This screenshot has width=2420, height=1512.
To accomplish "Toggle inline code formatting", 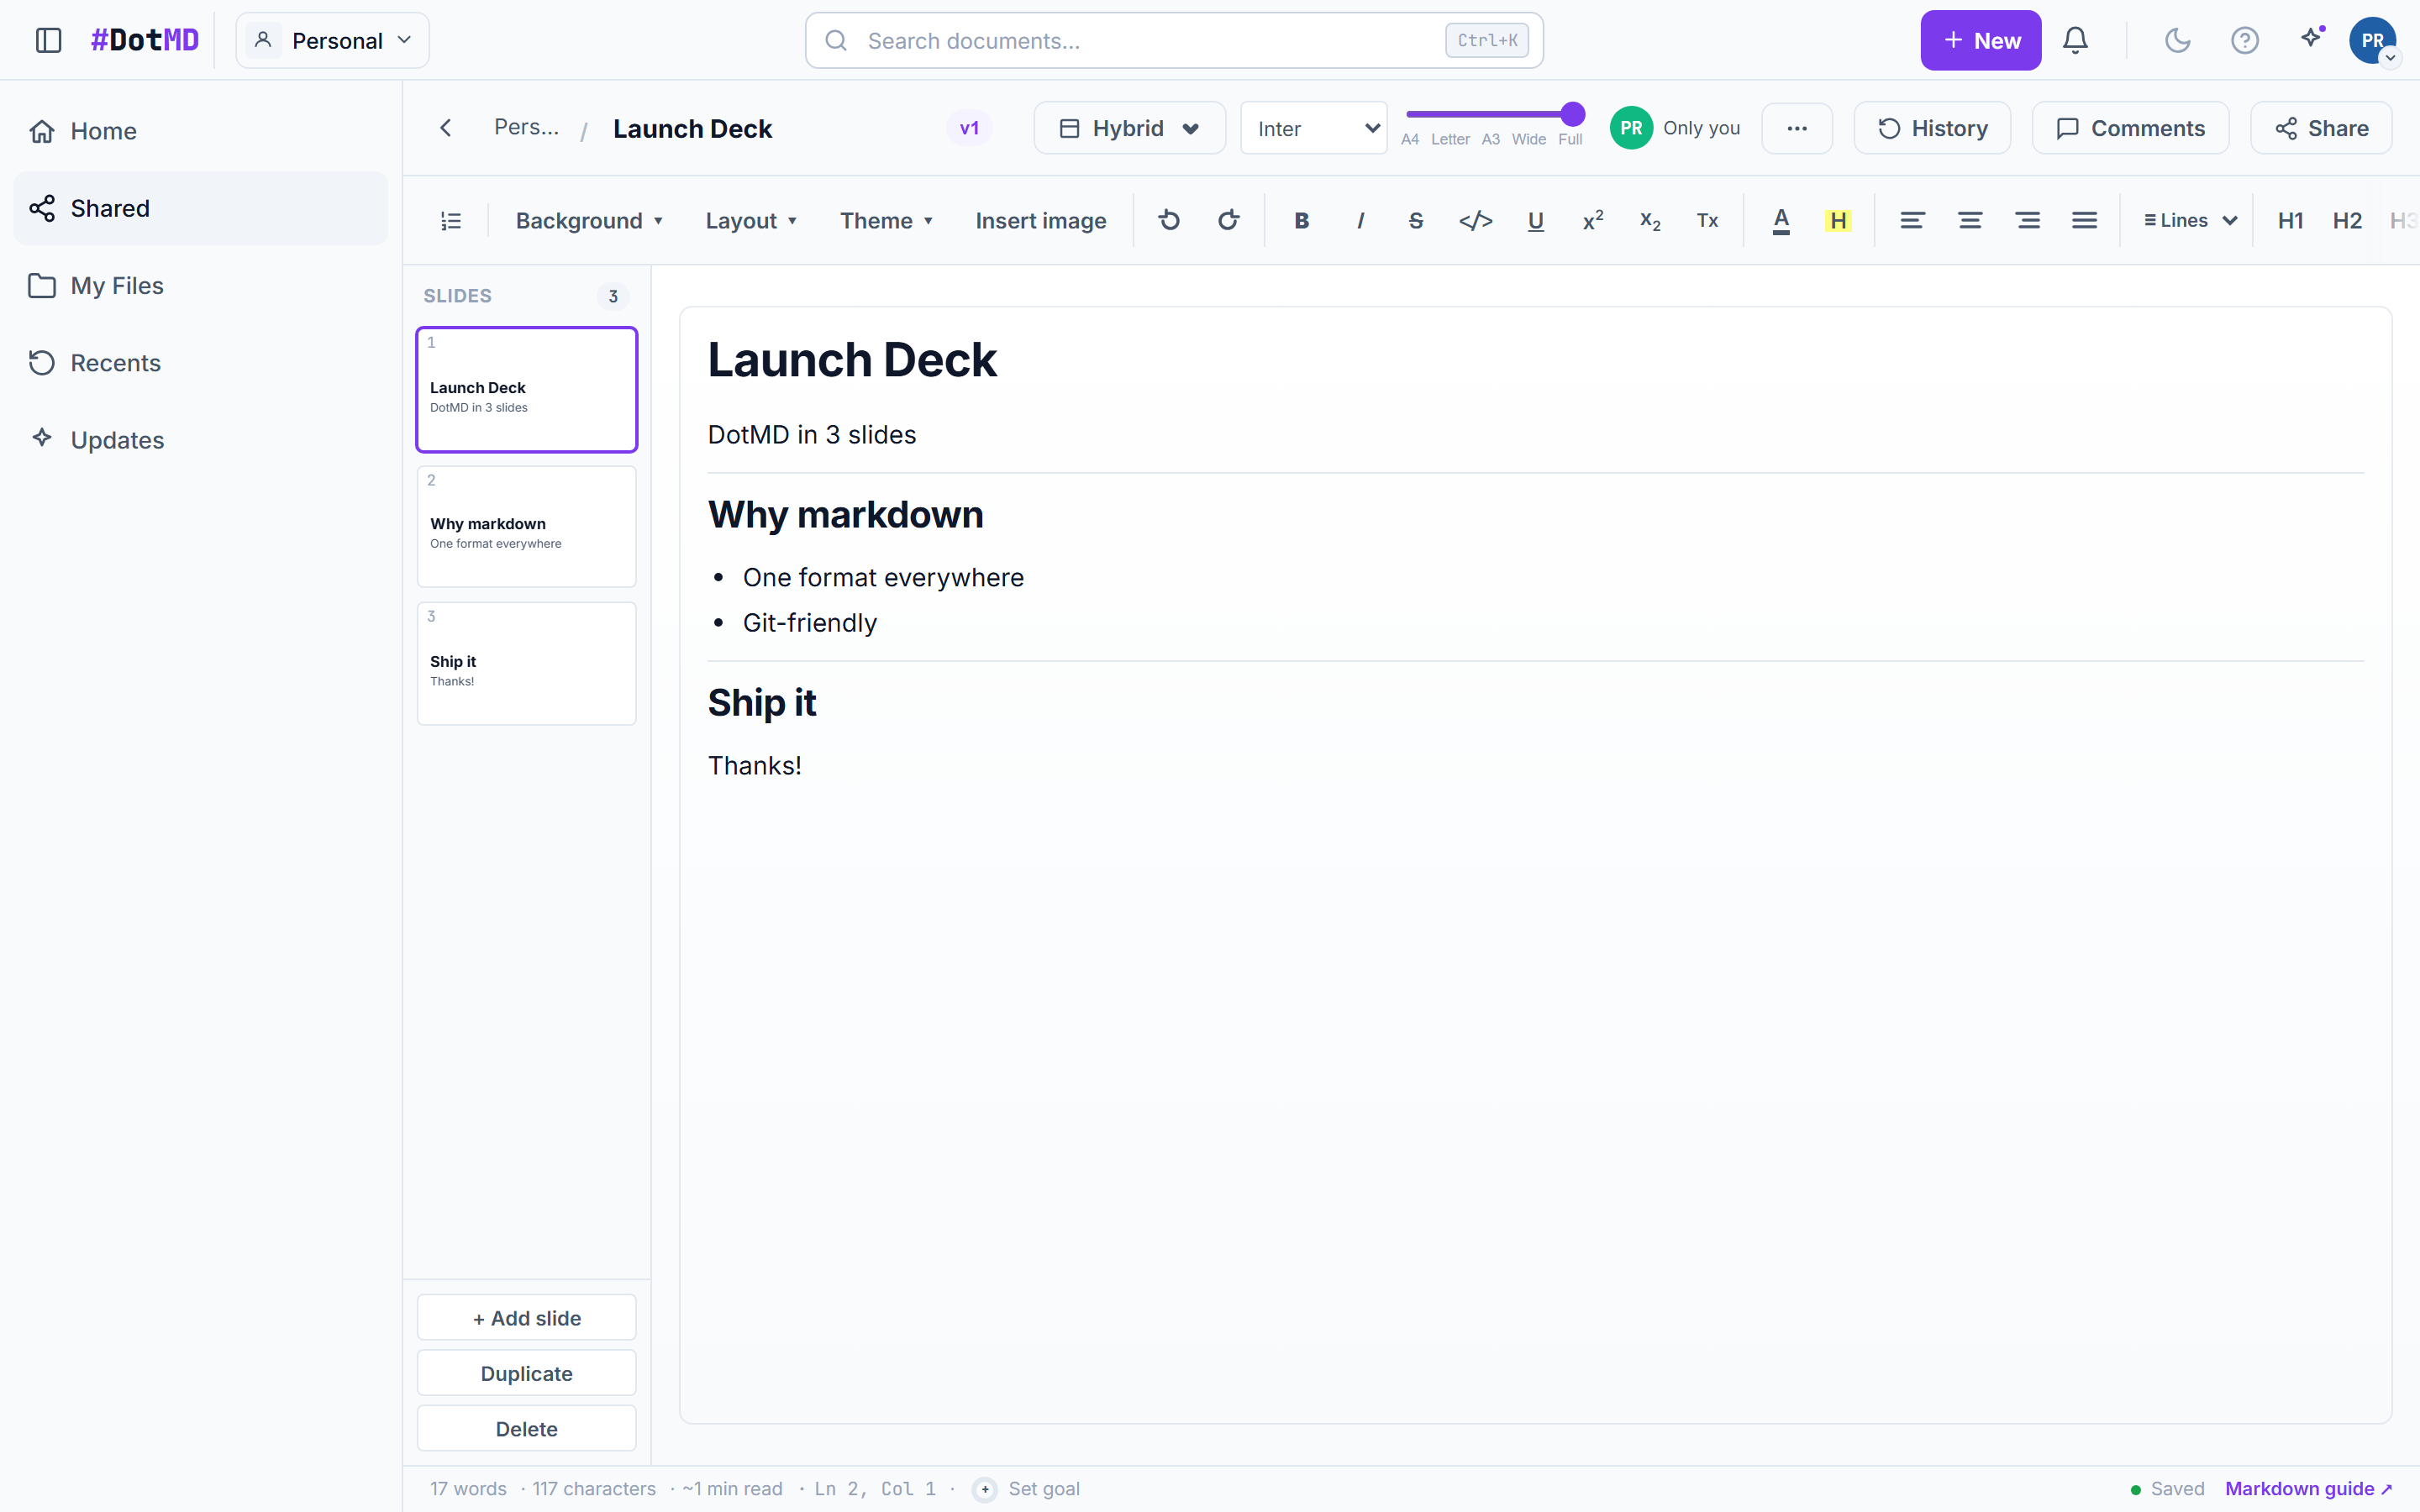I will point(1476,220).
